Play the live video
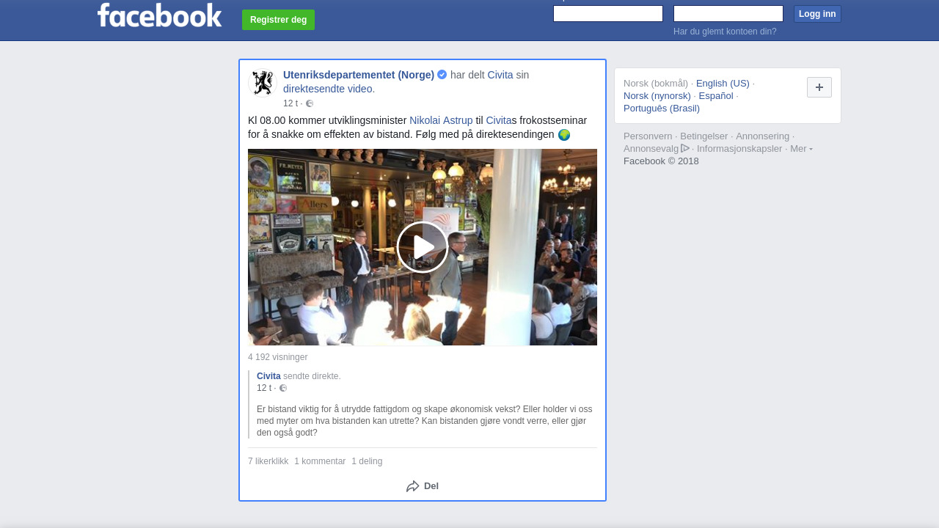 click(423, 247)
